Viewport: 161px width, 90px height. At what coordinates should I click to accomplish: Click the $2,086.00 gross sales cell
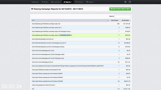pyautogui.click(x=127, y=43)
